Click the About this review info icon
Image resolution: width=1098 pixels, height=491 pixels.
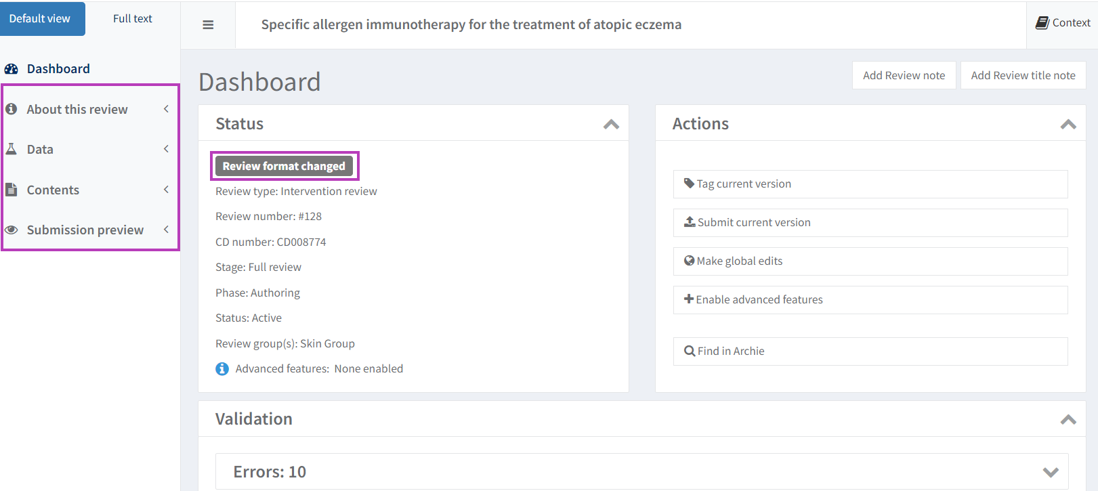click(12, 109)
